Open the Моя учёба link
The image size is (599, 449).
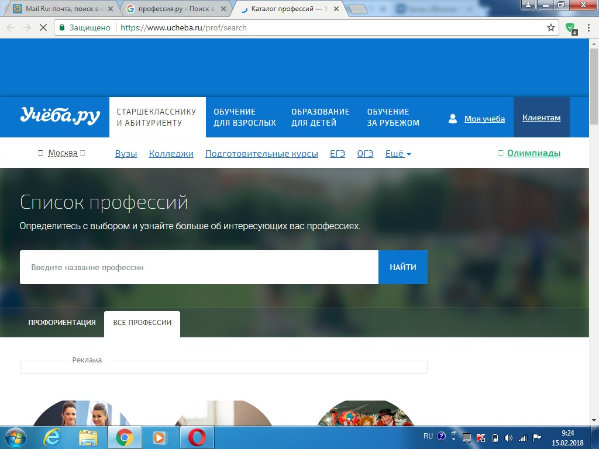point(484,119)
